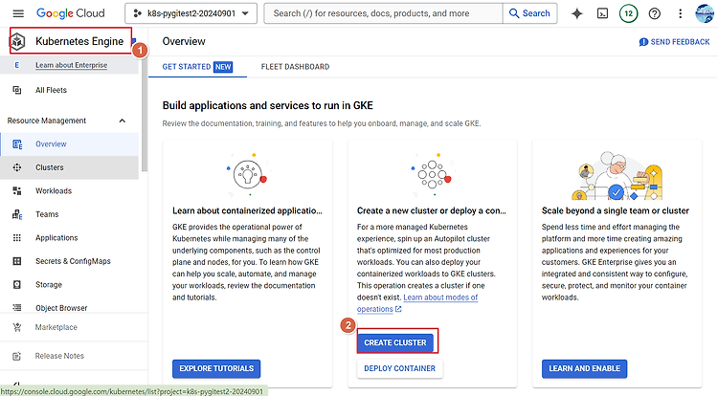Open Marketplace in the sidebar

[x=56, y=327]
